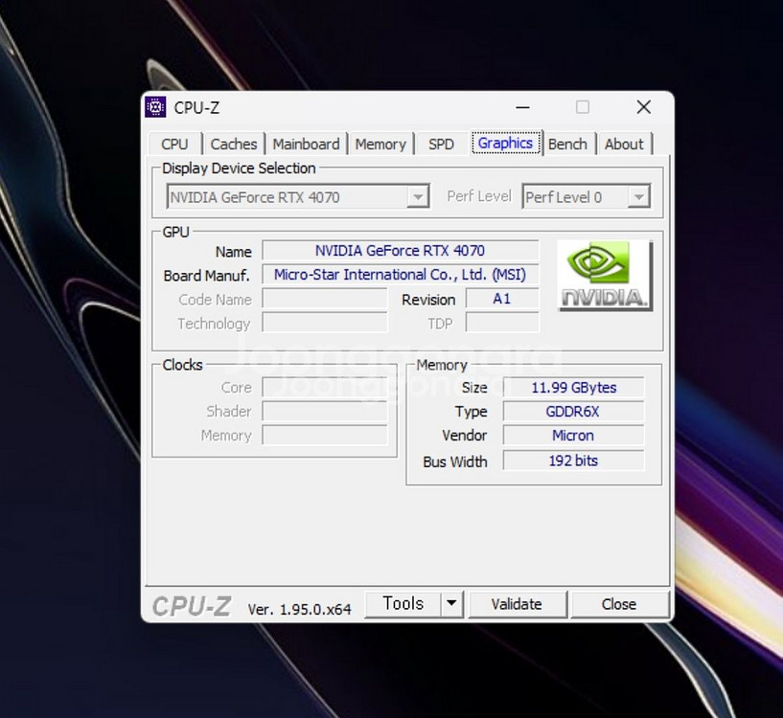Click the GPU Name field value
Viewport: 783px width, 718px height.
point(400,251)
